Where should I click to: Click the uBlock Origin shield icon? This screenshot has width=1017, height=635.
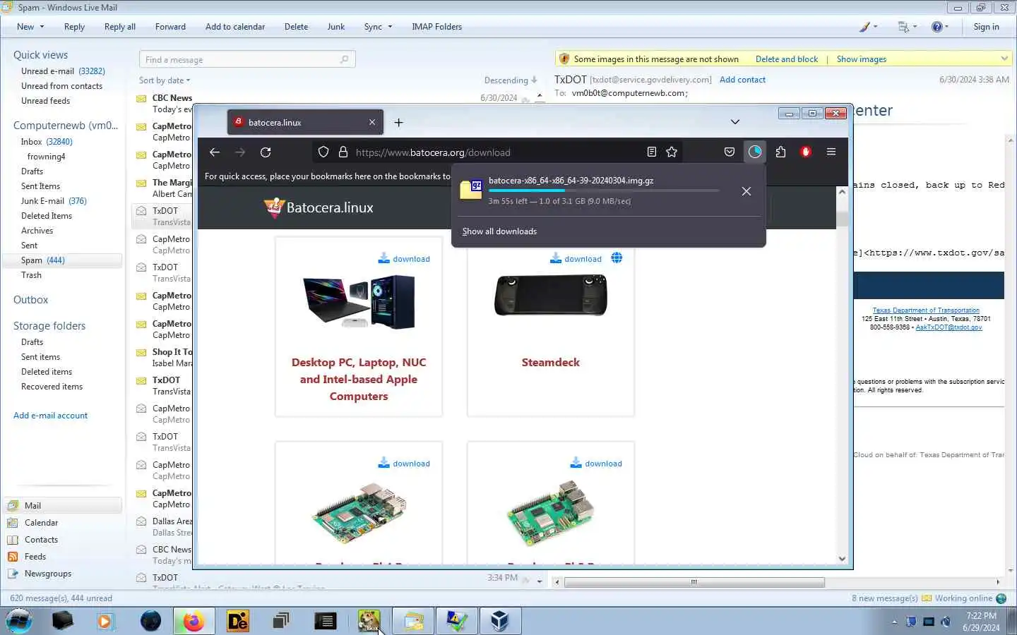pyautogui.click(x=806, y=152)
